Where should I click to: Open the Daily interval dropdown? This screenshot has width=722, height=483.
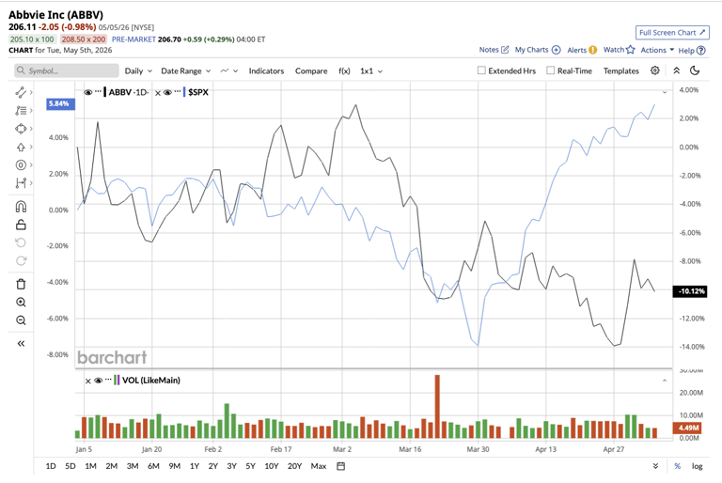(x=138, y=70)
